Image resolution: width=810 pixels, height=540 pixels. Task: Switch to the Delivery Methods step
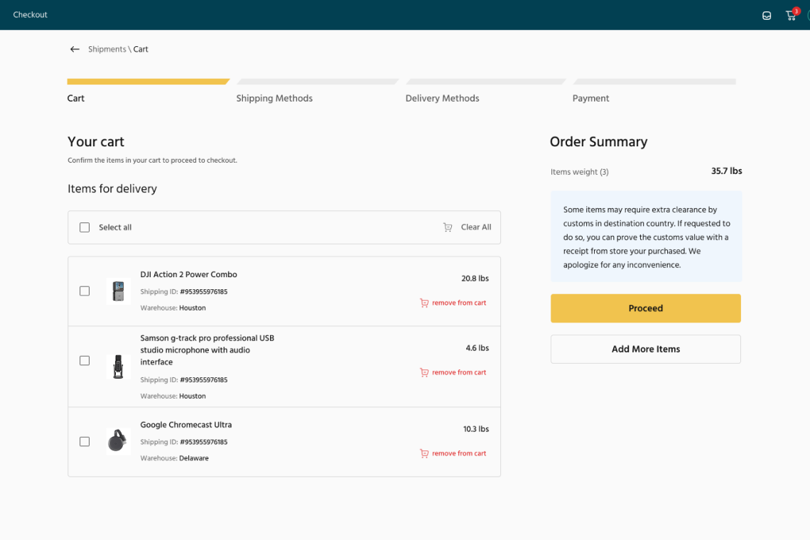442,98
